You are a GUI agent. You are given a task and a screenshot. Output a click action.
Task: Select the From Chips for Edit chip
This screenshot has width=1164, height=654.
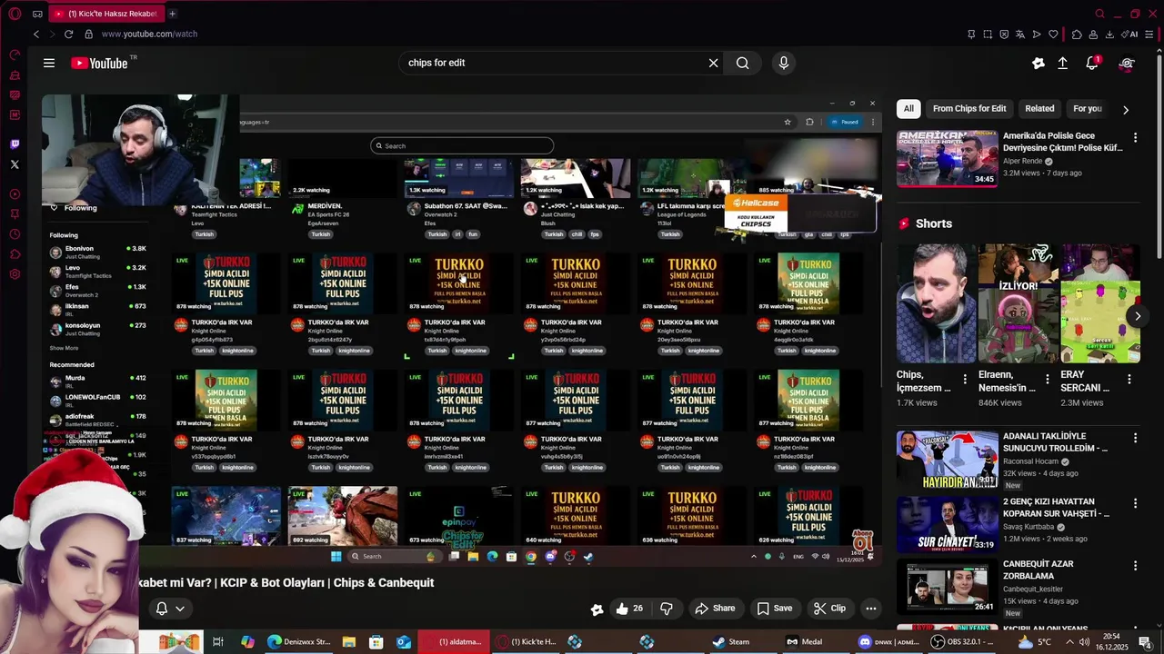tap(969, 108)
